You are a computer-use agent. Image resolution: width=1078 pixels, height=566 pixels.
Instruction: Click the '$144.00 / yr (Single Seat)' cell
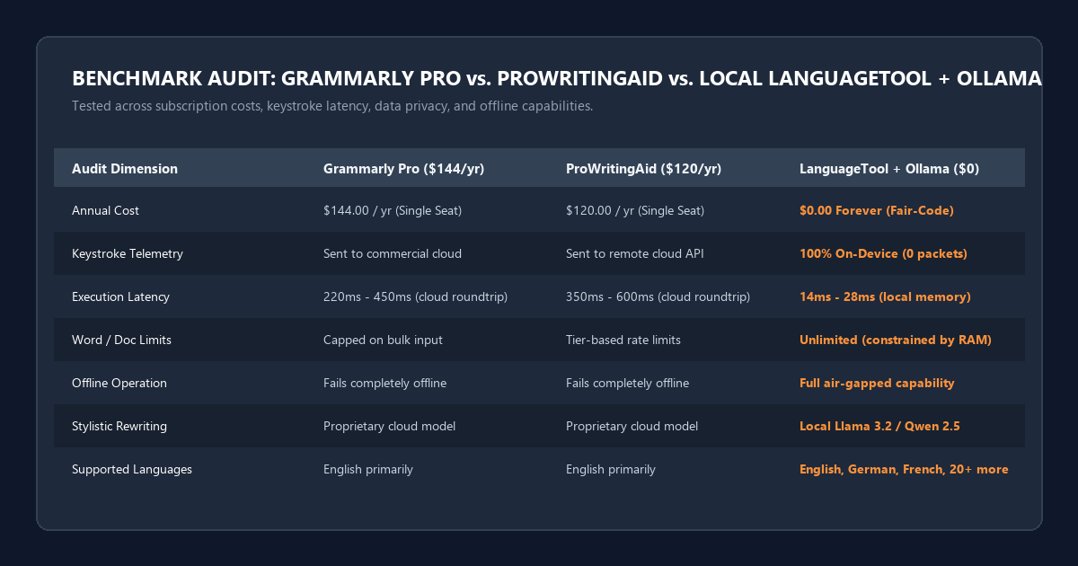[x=393, y=210]
